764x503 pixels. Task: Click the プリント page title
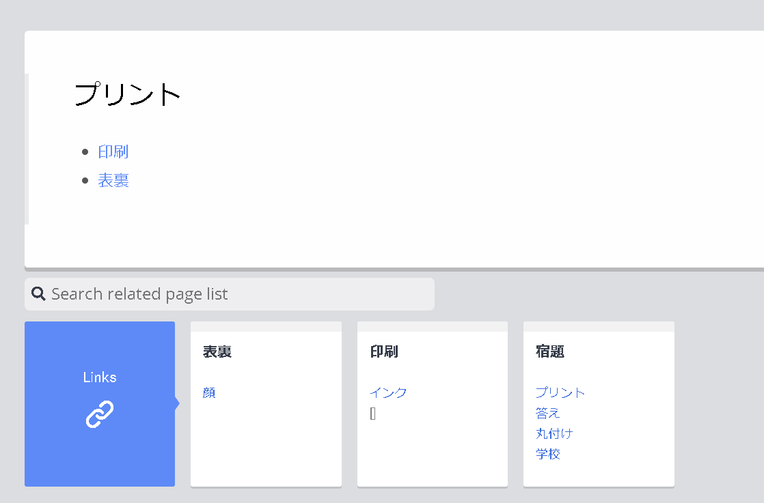(x=127, y=95)
